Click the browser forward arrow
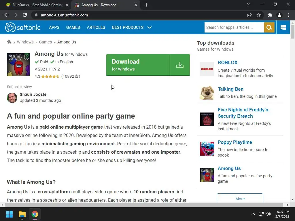This screenshot has height=221, width=295. click(16, 15)
